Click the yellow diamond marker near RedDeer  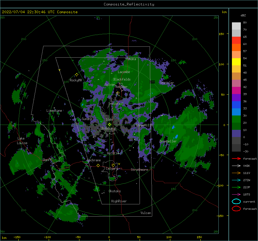click(118, 93)
